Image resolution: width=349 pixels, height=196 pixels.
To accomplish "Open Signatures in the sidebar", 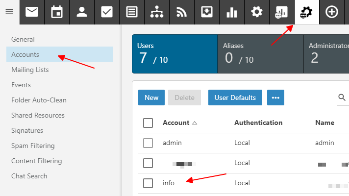I will coord(59,131).
